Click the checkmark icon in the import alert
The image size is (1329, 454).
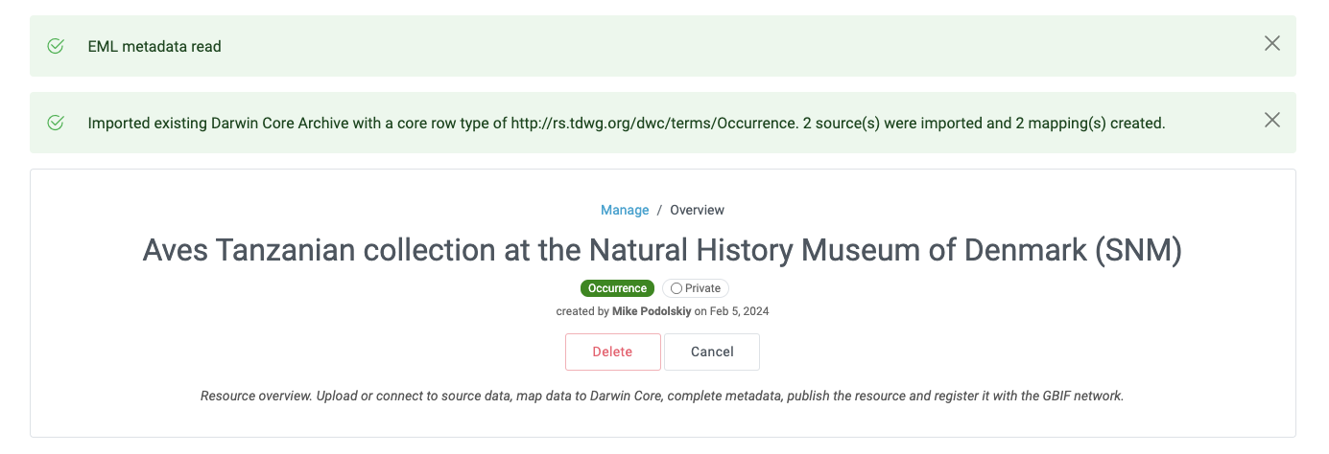[x=56, y=123]
